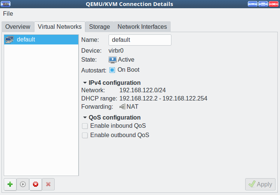280x195 pixels.
Task: Switch to the Storage tab
Action: point(100,27)
